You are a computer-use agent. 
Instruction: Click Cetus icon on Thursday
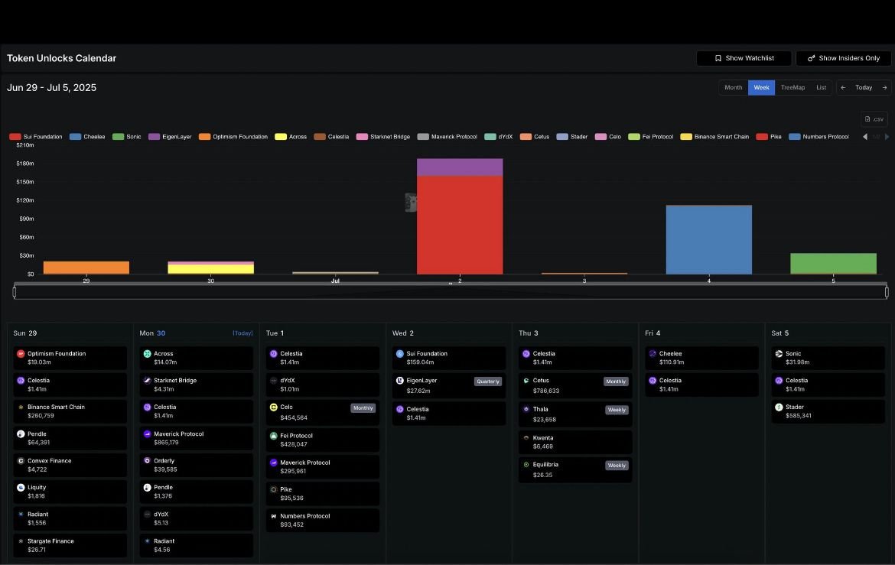526,381
